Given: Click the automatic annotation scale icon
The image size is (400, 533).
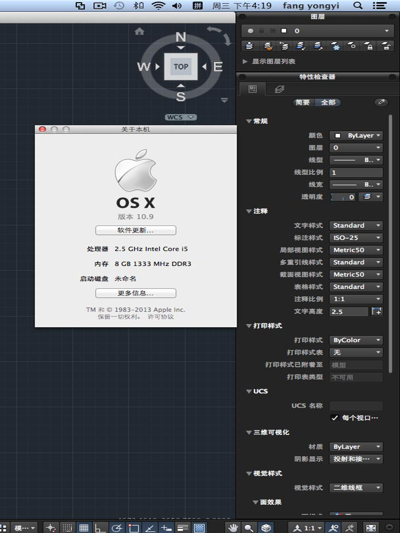Looking at the screenshot, I should click(x=350, y=528).
